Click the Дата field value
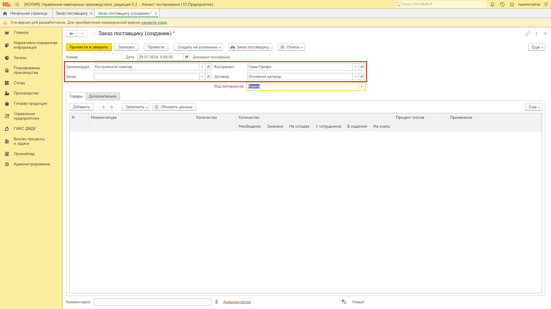 coord(161,57)
